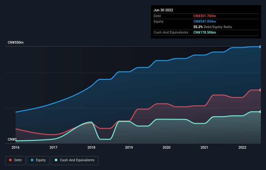Click the blue Equity endpoint marker
266x170 pixels.
(260, 47)
